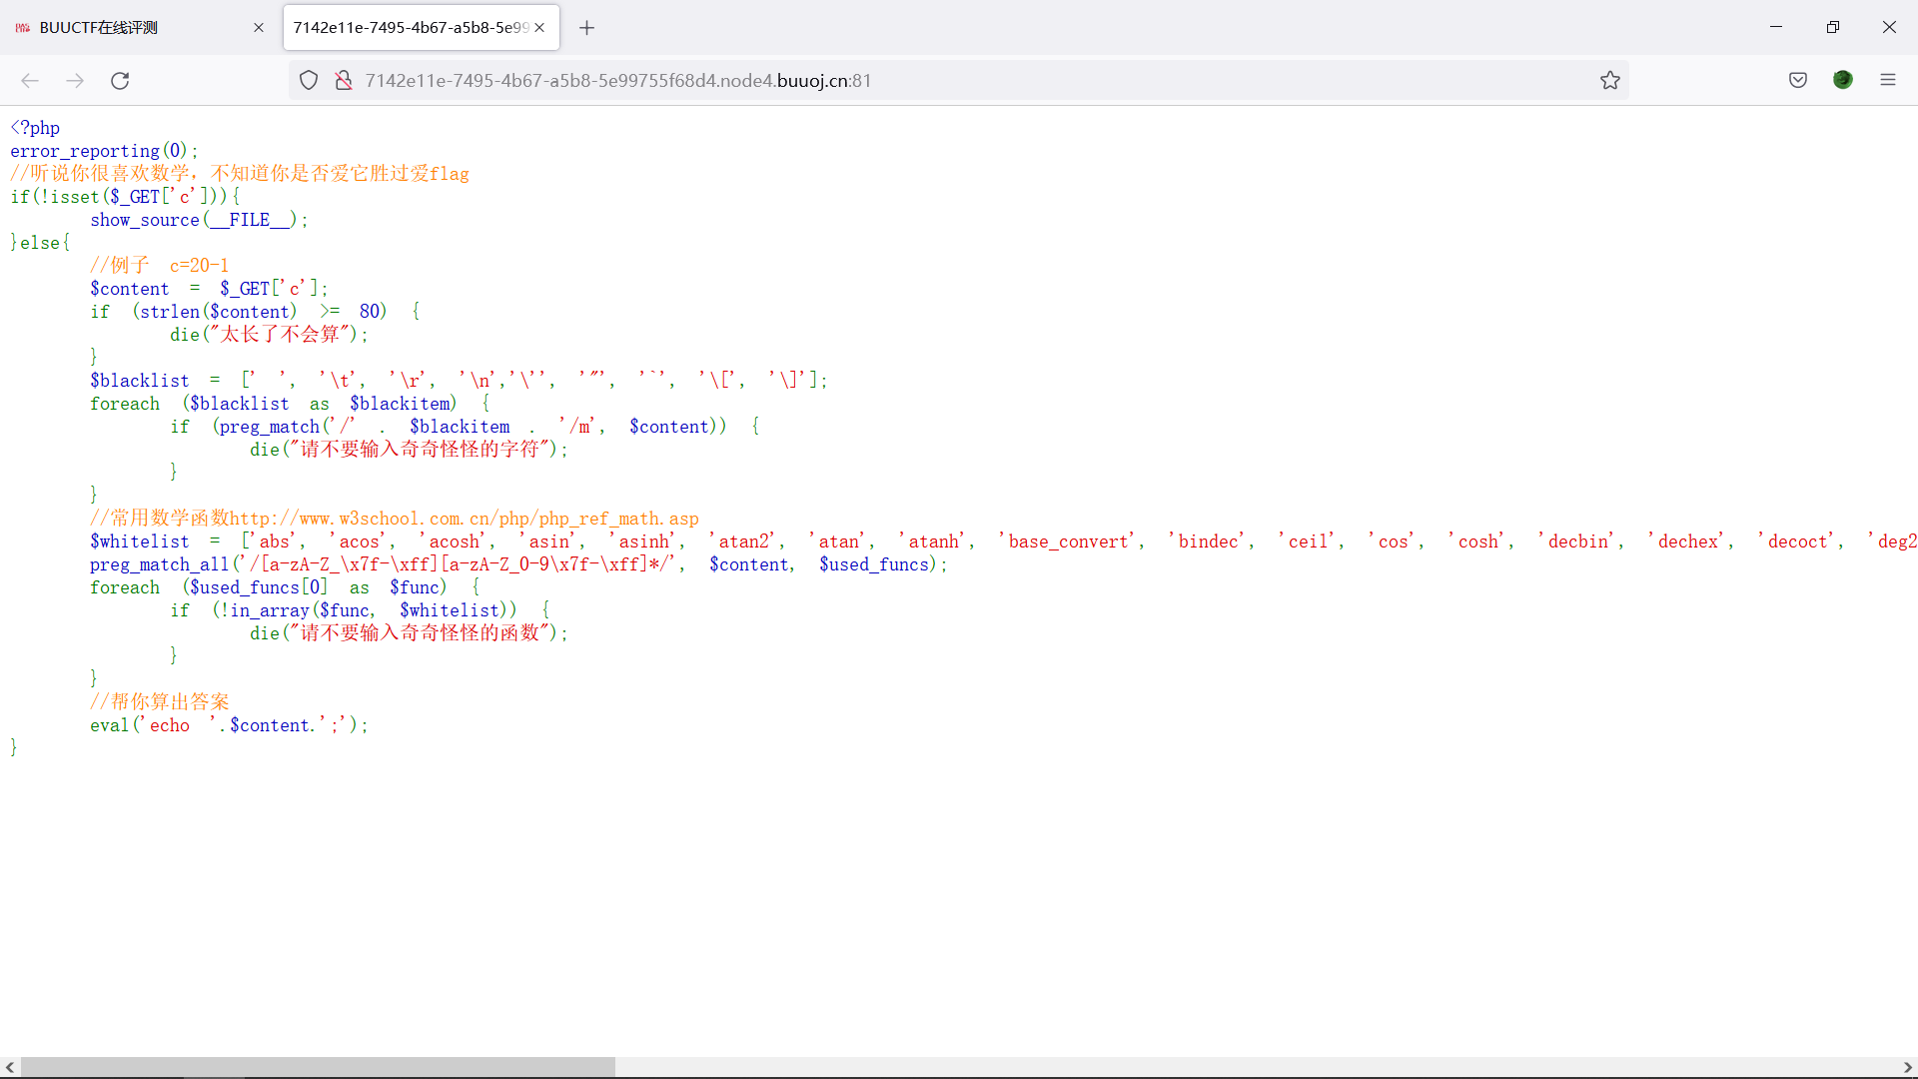This screenshot has width=1918, height=1079.
Task: Close the BUUCTF在线评测 tab
Action: 259,28
